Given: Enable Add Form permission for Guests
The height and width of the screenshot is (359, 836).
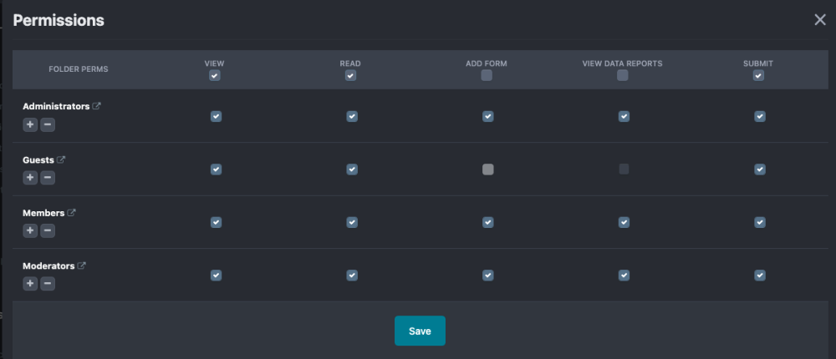Looking at the screenshot, I should click(488, 169).
